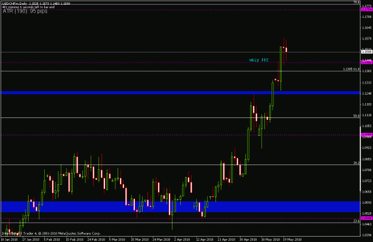Click the ATR (190): 95 pips indicator label
The height and width of the screenshot is (242, 373).
(25, 11)
